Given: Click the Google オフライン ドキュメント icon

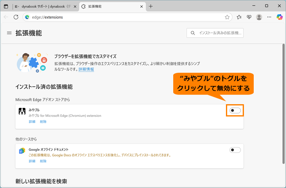Looking at the screenshot, I should click(x=22, y=151).
